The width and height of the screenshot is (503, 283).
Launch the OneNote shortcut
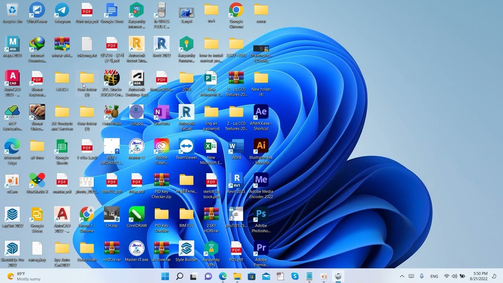(x=162, y=115)
